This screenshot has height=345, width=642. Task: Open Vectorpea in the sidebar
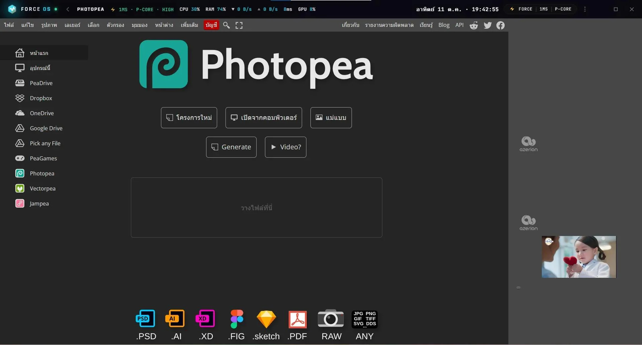pos(44,188)
